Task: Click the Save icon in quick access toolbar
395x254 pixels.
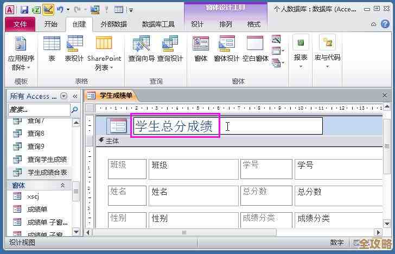Action: 24,10
